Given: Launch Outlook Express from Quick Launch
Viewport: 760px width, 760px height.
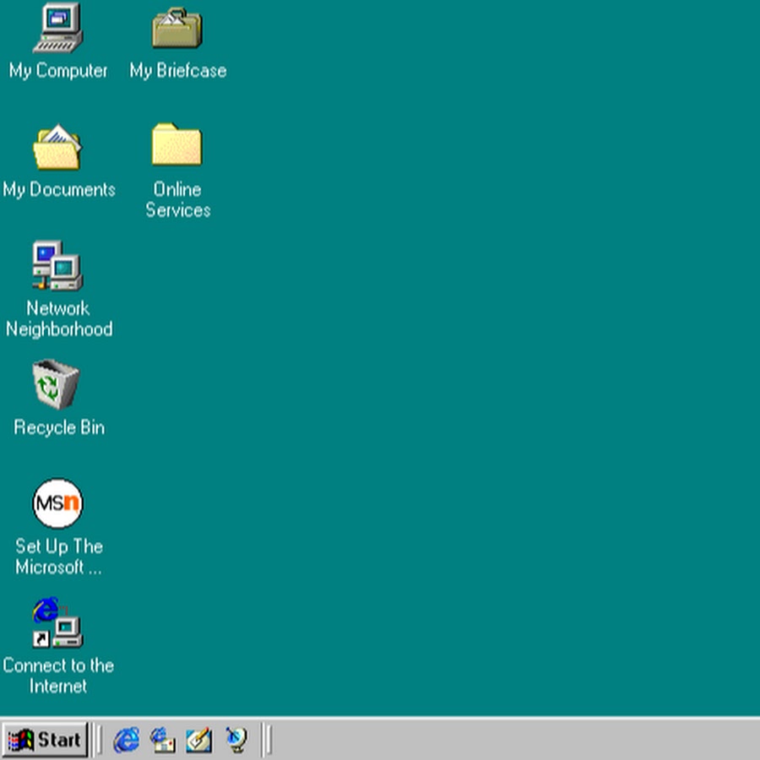Looking at the screenshot, I should coord(163,740).
